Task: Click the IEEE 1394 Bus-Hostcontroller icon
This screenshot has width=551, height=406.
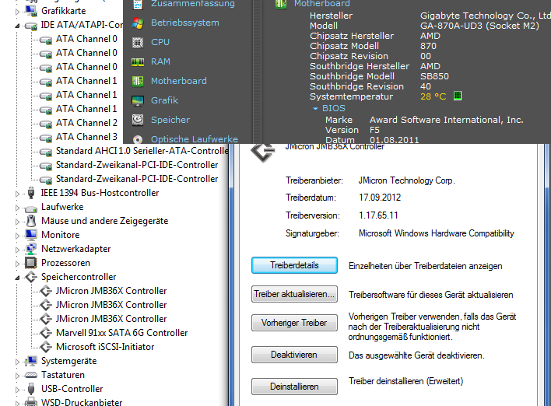Action: 31,193
